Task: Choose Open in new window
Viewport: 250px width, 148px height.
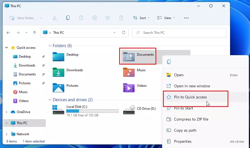Action: (x=205, y=86)
